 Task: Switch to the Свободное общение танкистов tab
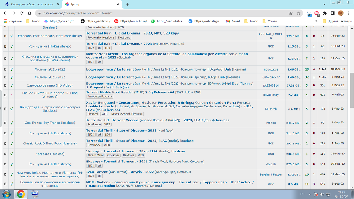click(32, 4)
